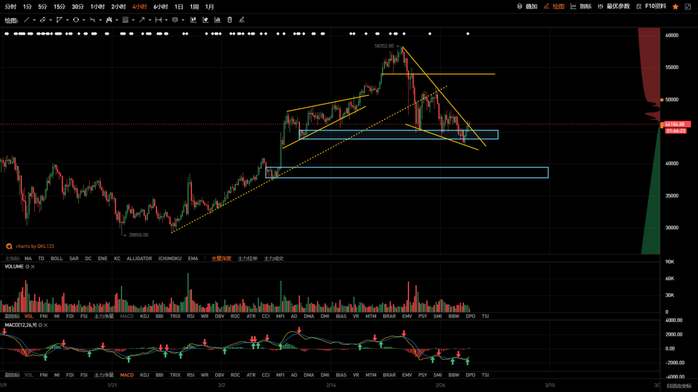
Task: Select the range measure tool
Action: 158,20
